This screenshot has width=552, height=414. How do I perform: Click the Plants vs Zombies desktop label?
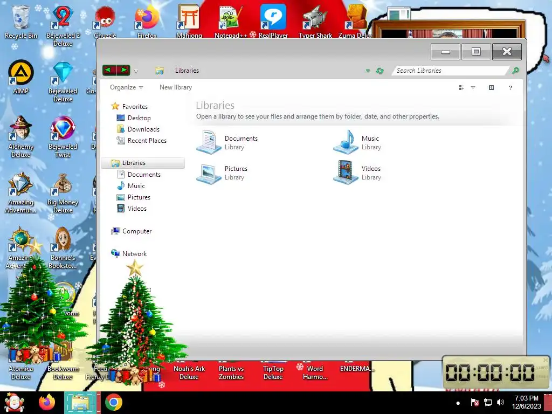(x=231, y=372)
